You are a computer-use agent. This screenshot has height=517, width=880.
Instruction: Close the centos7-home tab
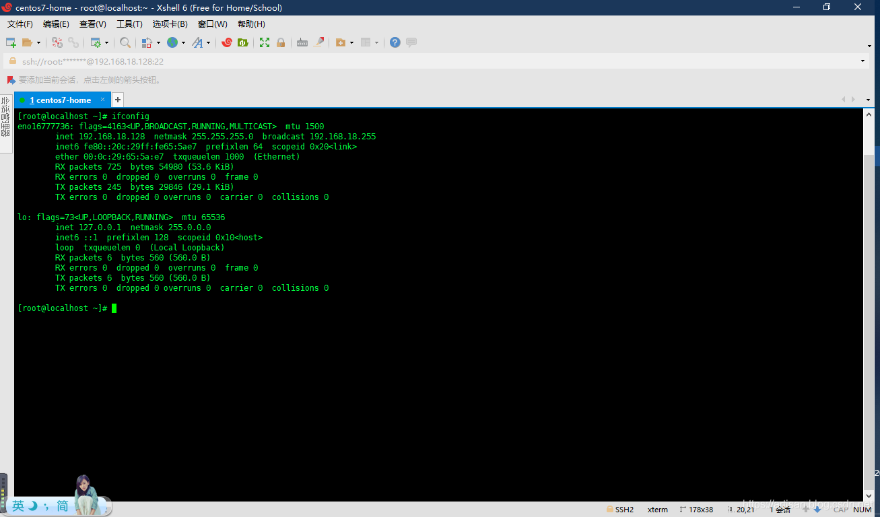[x=103, y=100]
